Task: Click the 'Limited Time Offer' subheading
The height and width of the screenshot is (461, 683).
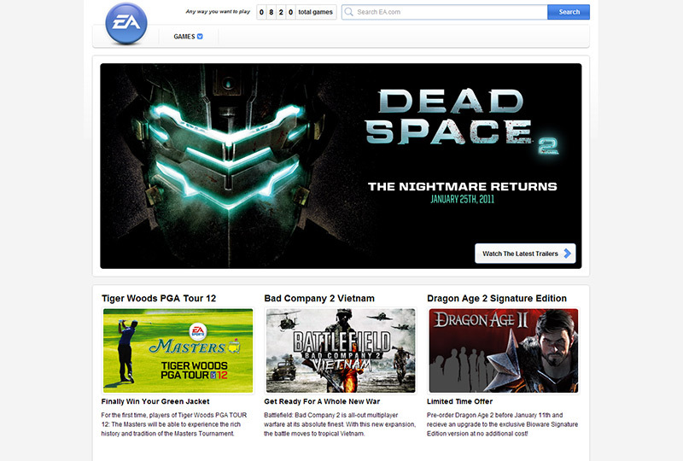Action: point(459,402)
